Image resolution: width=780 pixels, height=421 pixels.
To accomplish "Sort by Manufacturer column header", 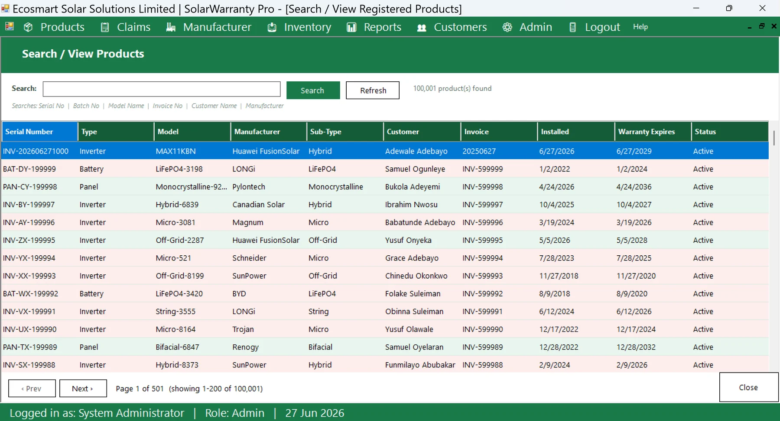I will (269, 132).
